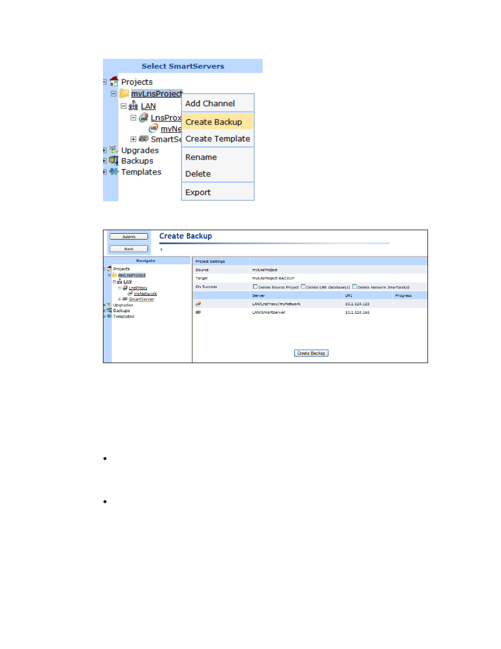The image size is (501, 649).
Task: Click the LAN channel icon in Navigate panel
Action: (x=120, y=282)
